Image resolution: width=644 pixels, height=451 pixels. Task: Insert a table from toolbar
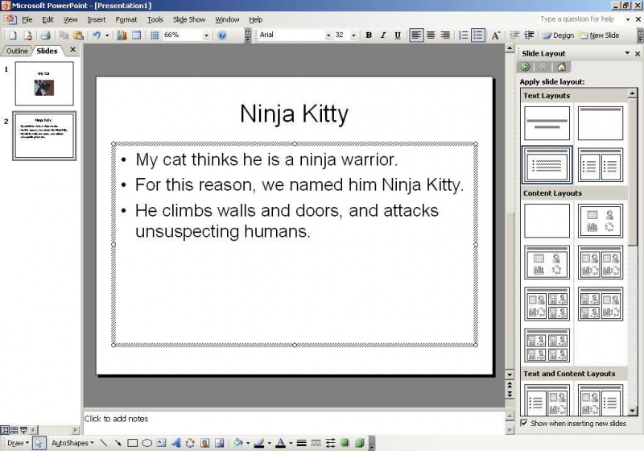(x=136, y=35)
